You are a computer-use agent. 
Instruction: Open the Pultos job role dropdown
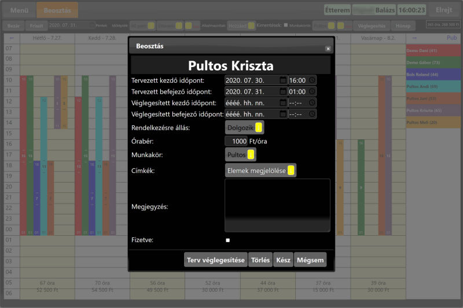(240, 154)
